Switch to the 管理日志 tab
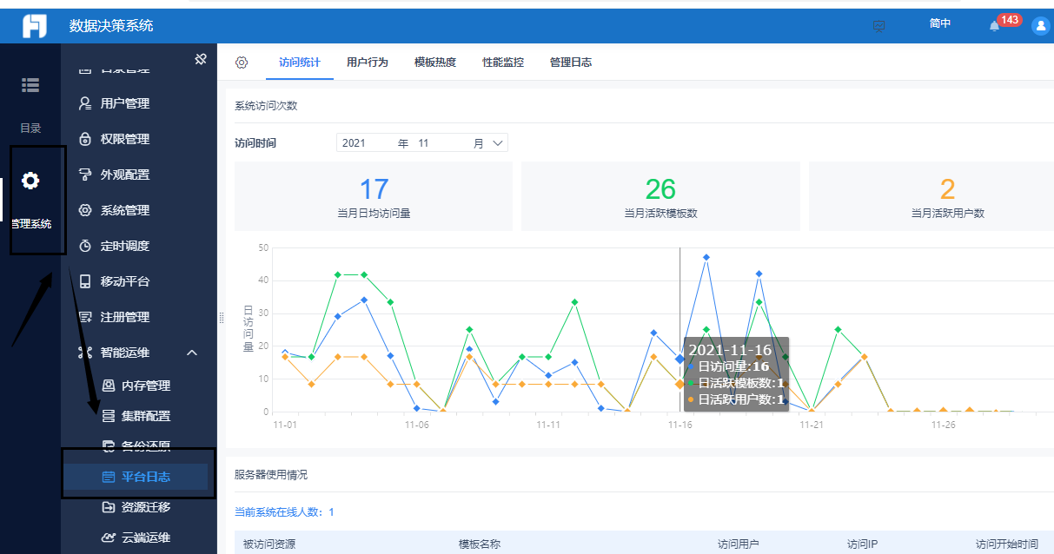 coord(571,63)
